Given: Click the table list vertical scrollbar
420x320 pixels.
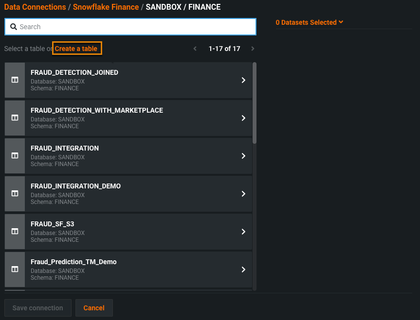Looking at the screenshot, I should coord(255,103).
